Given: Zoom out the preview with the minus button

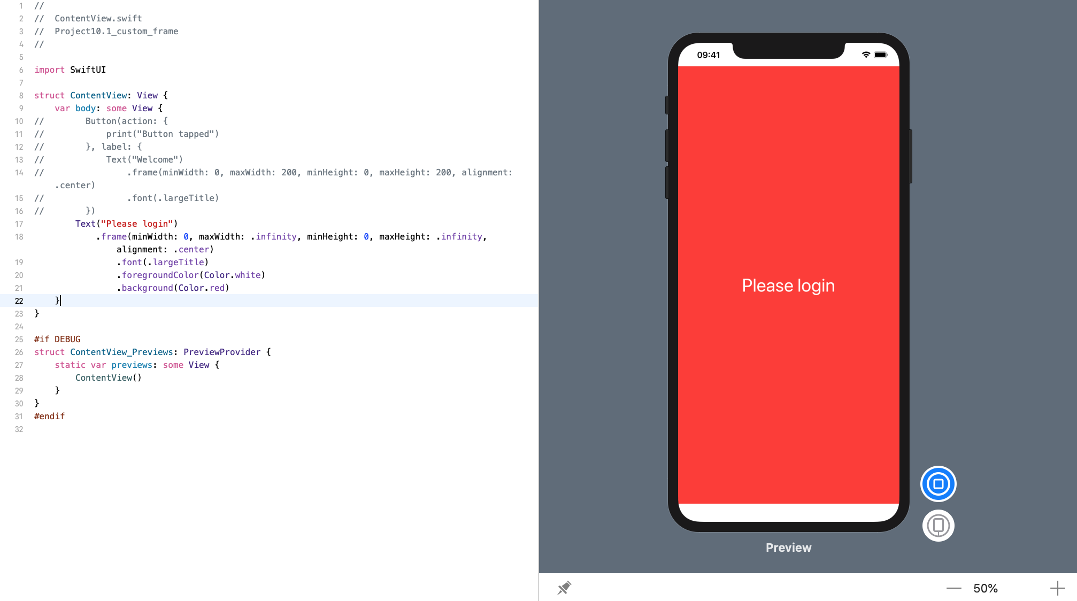Looking at the screenshot, I should point(953,588).
